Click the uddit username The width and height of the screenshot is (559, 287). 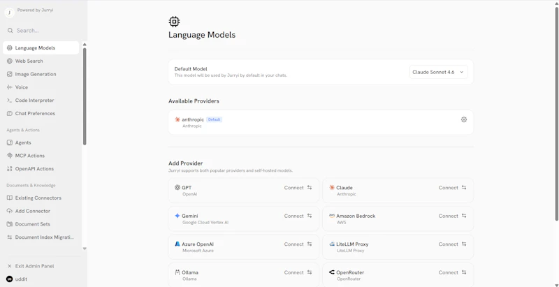[21, 279]
